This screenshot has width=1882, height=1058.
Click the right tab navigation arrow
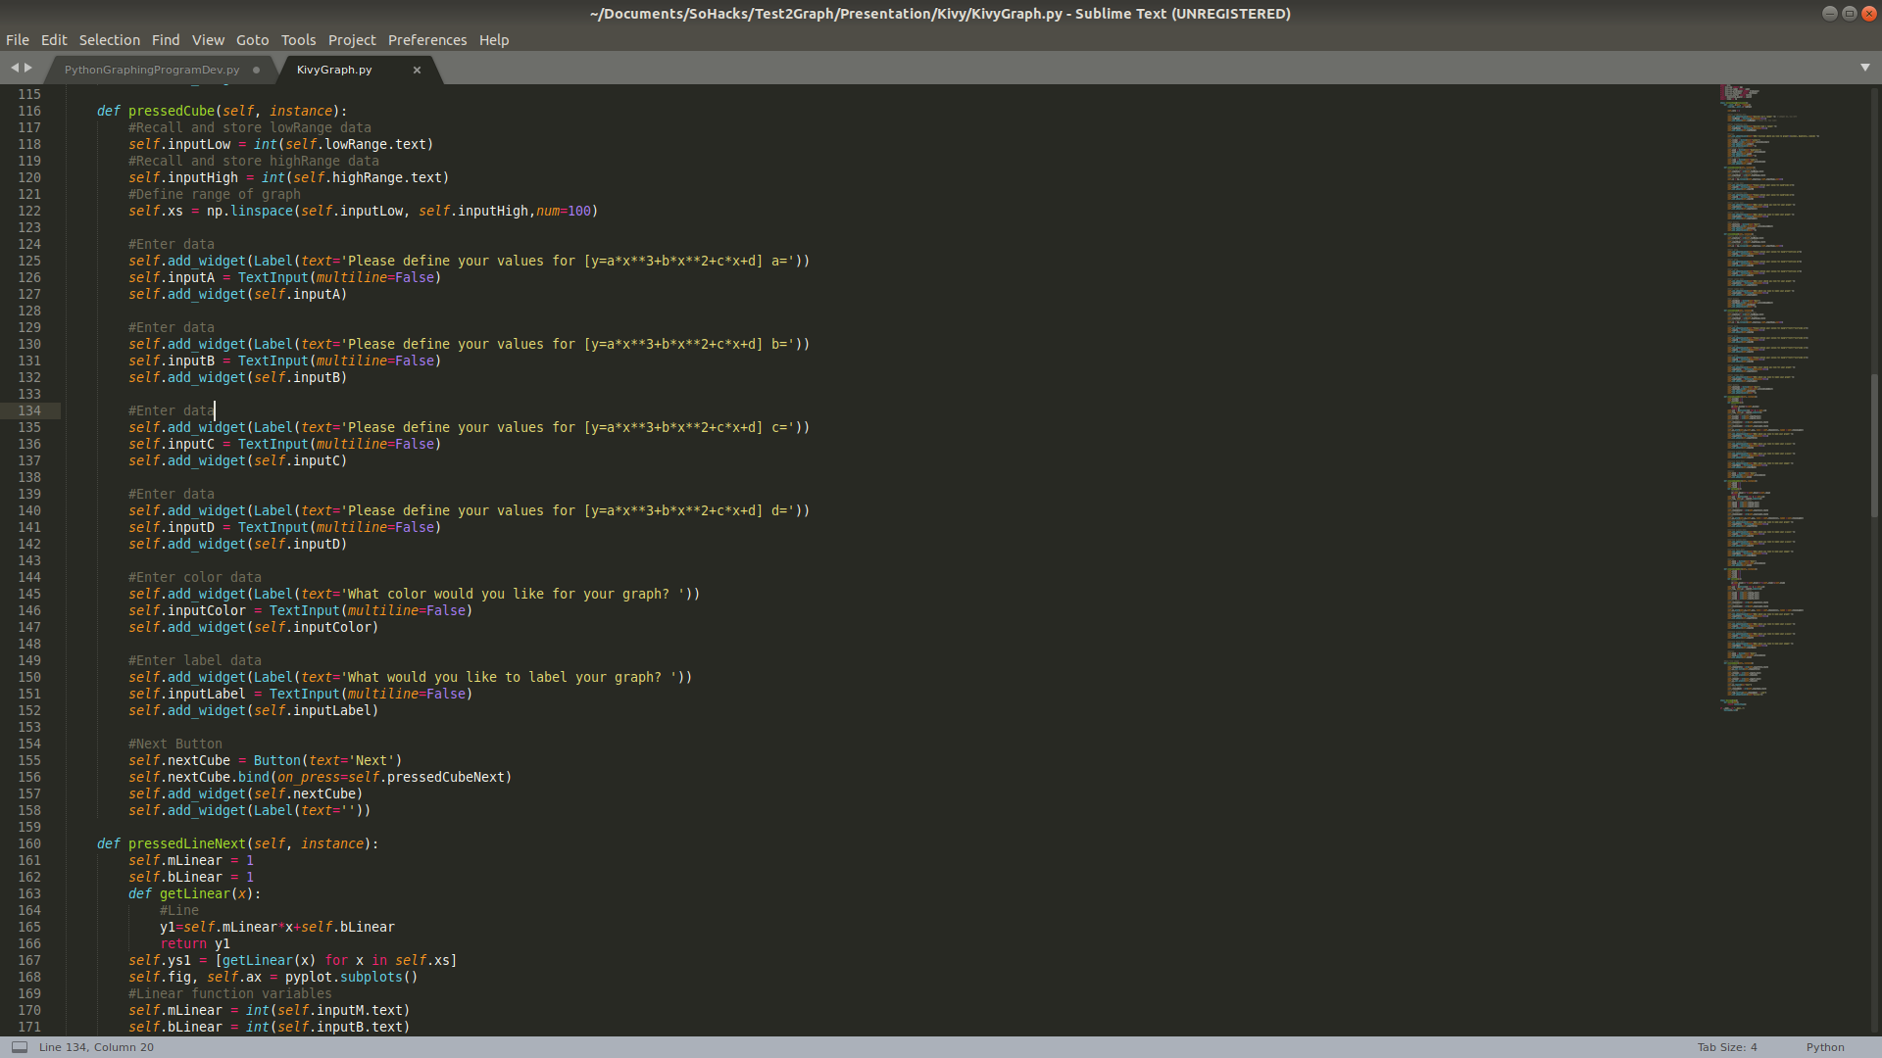click(x=28, y=68)
